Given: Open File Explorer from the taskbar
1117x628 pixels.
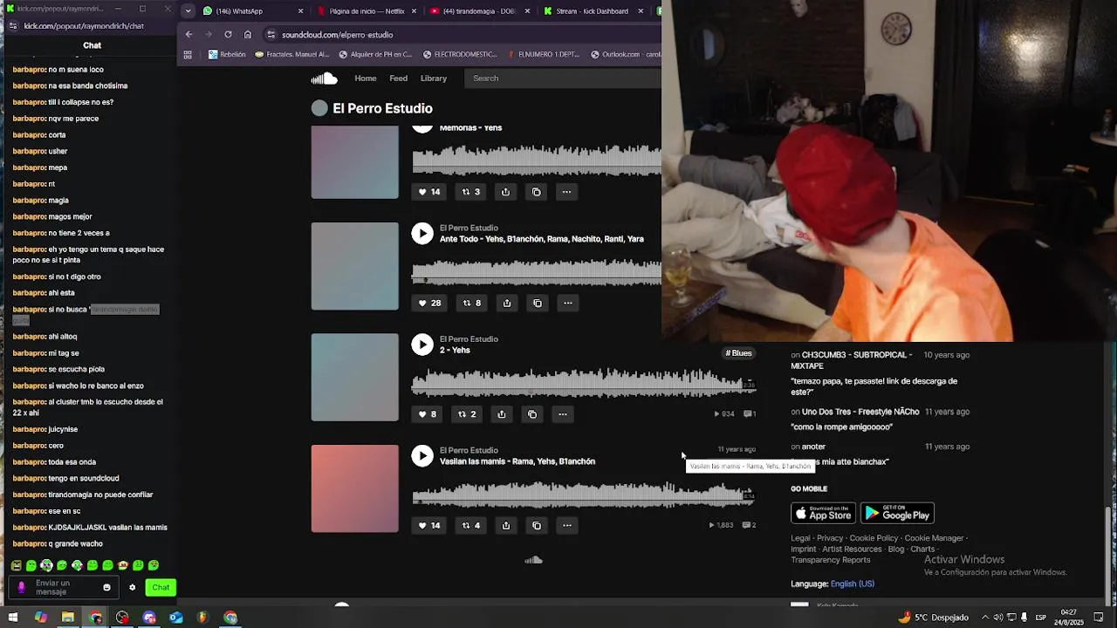Looking at the screenshot, I should point(68,618).
